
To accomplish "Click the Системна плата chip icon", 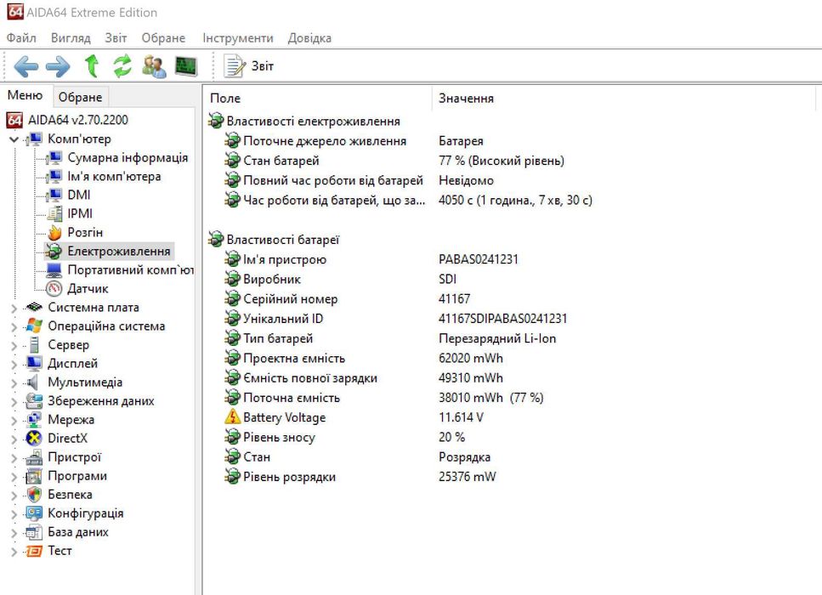I will click(34, 307).
